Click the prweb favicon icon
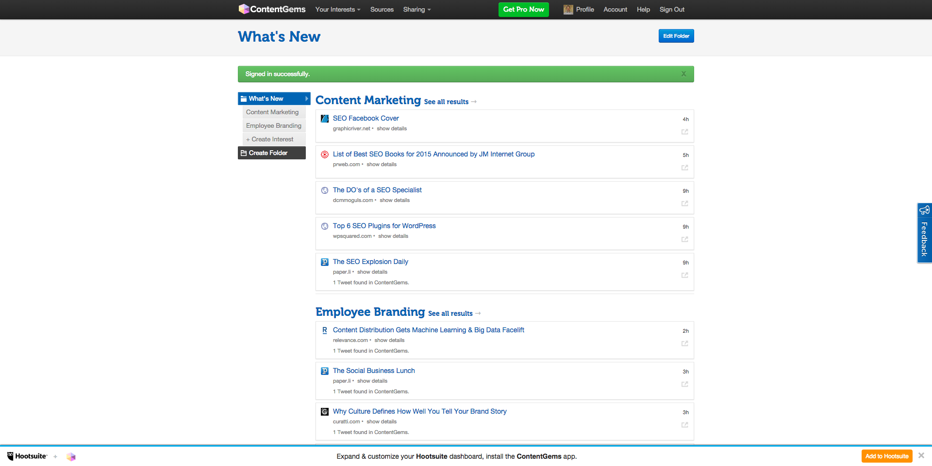 (325, 155)
